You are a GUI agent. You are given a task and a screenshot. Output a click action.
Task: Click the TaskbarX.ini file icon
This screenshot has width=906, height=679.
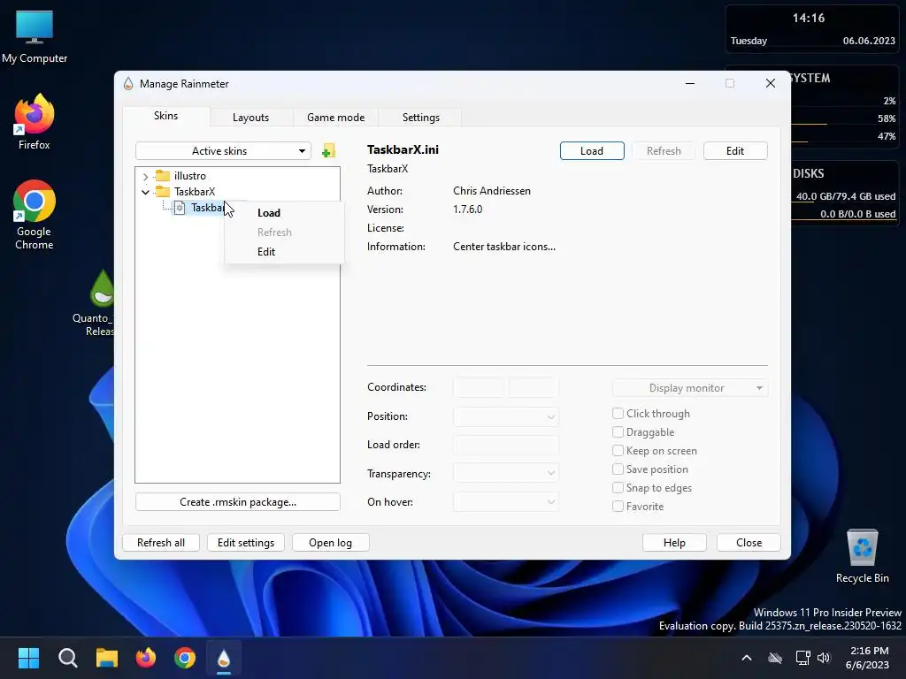pyautogui.click(x=180, y=208)
